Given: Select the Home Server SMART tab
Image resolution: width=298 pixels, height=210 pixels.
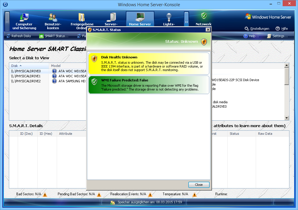Looking at the screenshot, I should (x=140, y=19).
